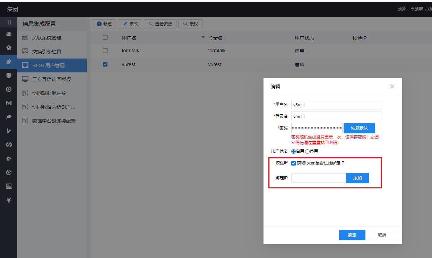Open the gear settings icon in sidebar
The height and width of the screenshot is (258, 432).
pyautogui.click(x=9, y=48)
